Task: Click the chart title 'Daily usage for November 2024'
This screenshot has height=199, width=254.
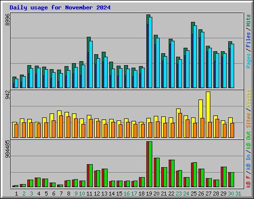Action: point(60,7)
